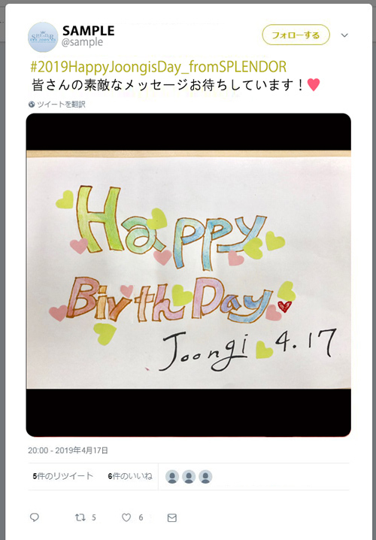Click the @sample handle
376x540 pixels.
(x=83, y=42)
